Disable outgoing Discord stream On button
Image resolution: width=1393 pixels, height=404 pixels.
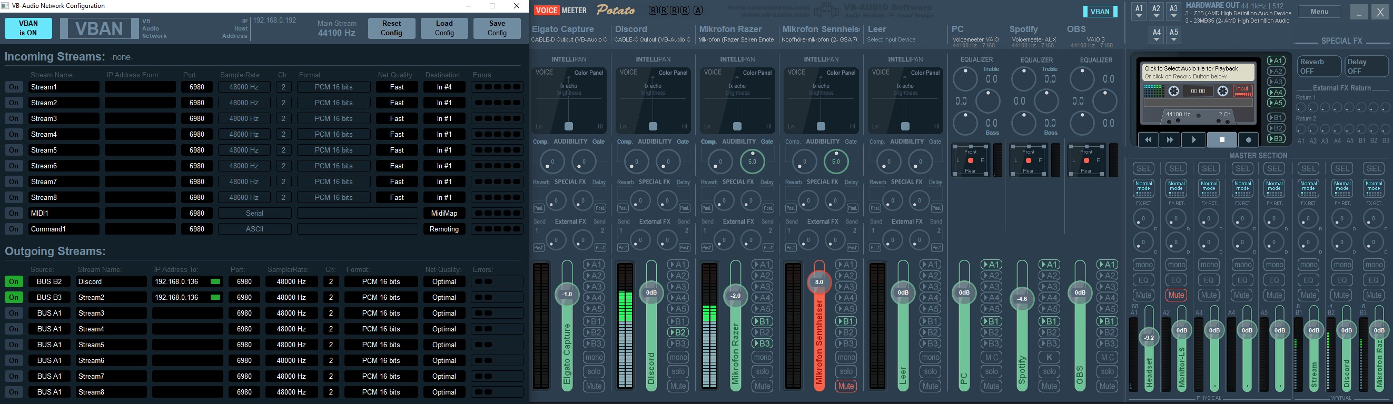pyautogui.click(x=14, y=281)
